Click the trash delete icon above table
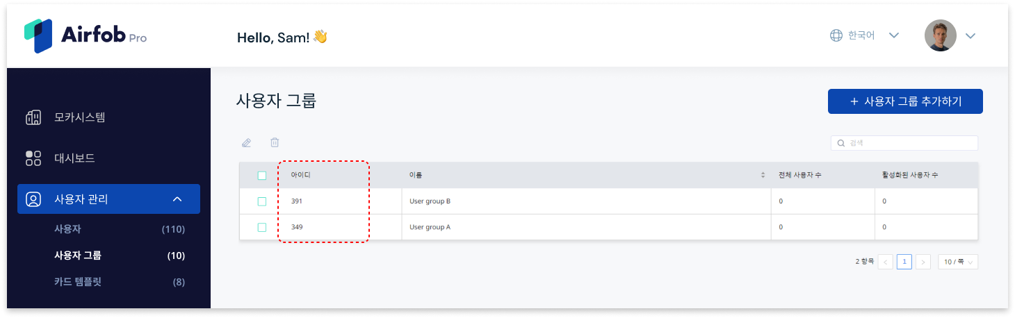 pos(275,142)
